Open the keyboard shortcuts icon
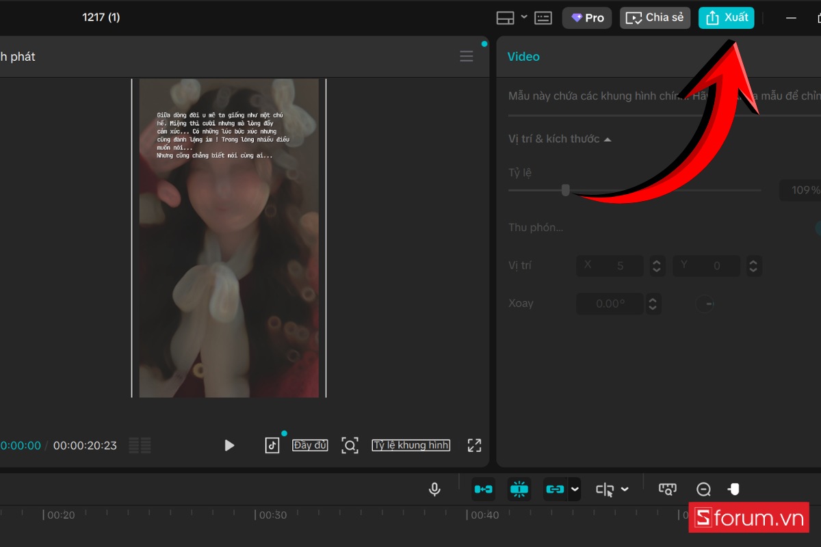Image resolution: width=821 pixels, height=547 pixels. pyautogui.click(x=543, y=18)
